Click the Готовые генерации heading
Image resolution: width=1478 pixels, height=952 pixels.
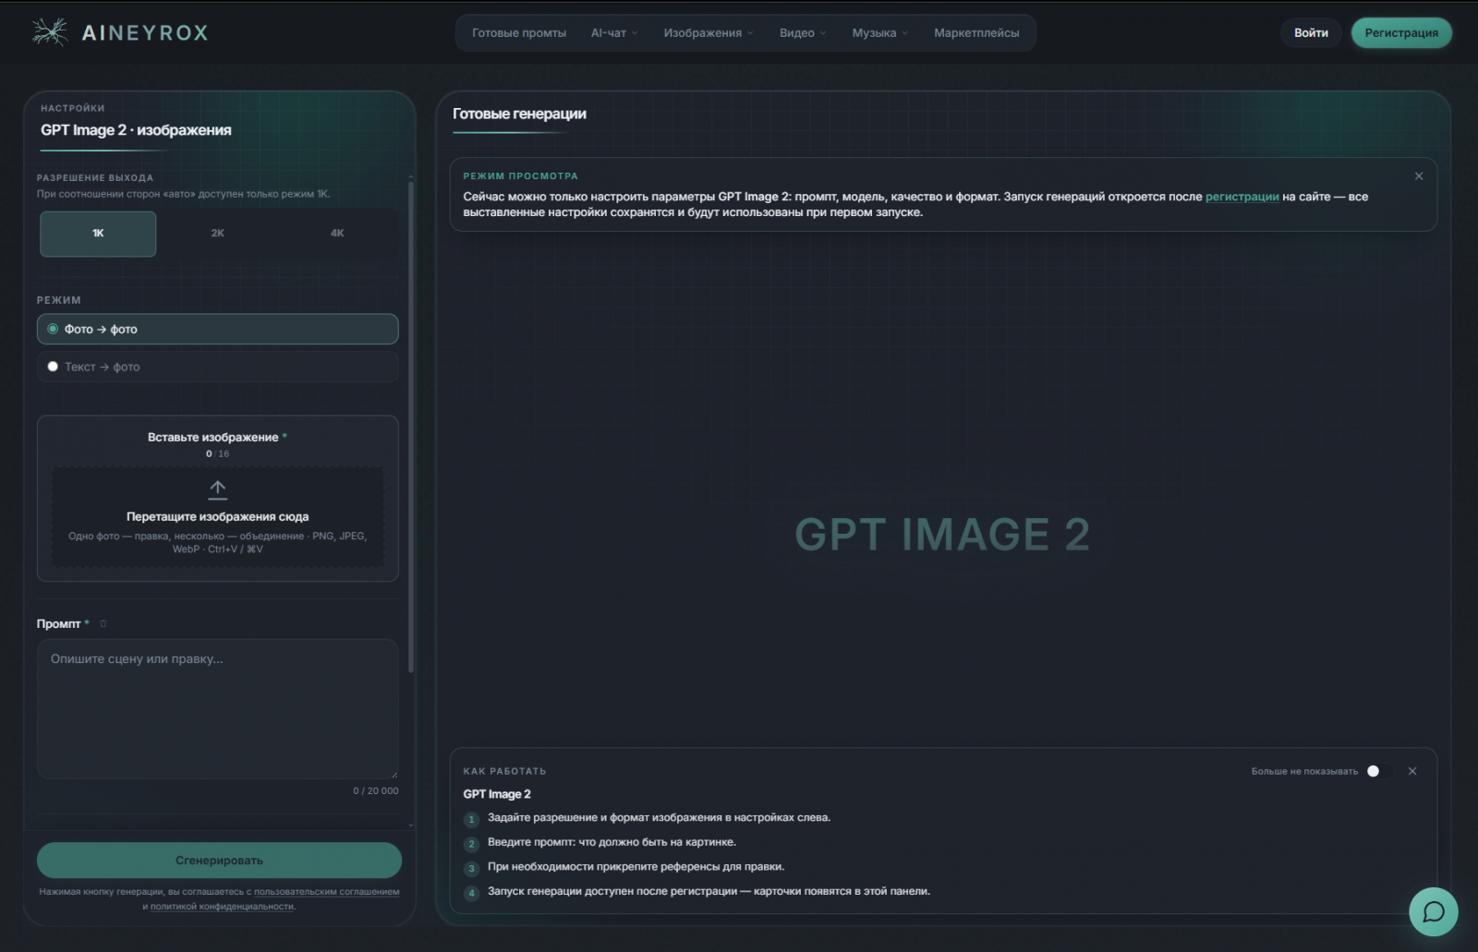click(x=519, y=114)
